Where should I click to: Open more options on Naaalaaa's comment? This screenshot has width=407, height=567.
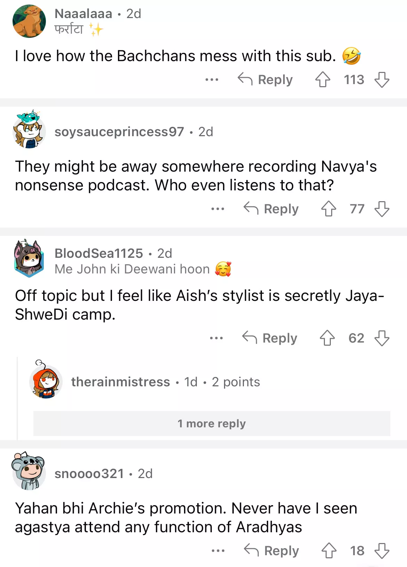(x=212, y=80)
